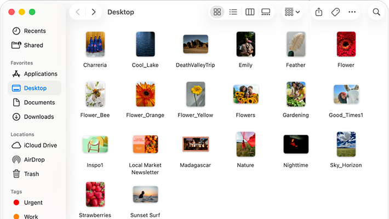Image resolution: width=389 pixels, height=219 pixels.
Task: Switch to column view
Action: pos(250,12)
